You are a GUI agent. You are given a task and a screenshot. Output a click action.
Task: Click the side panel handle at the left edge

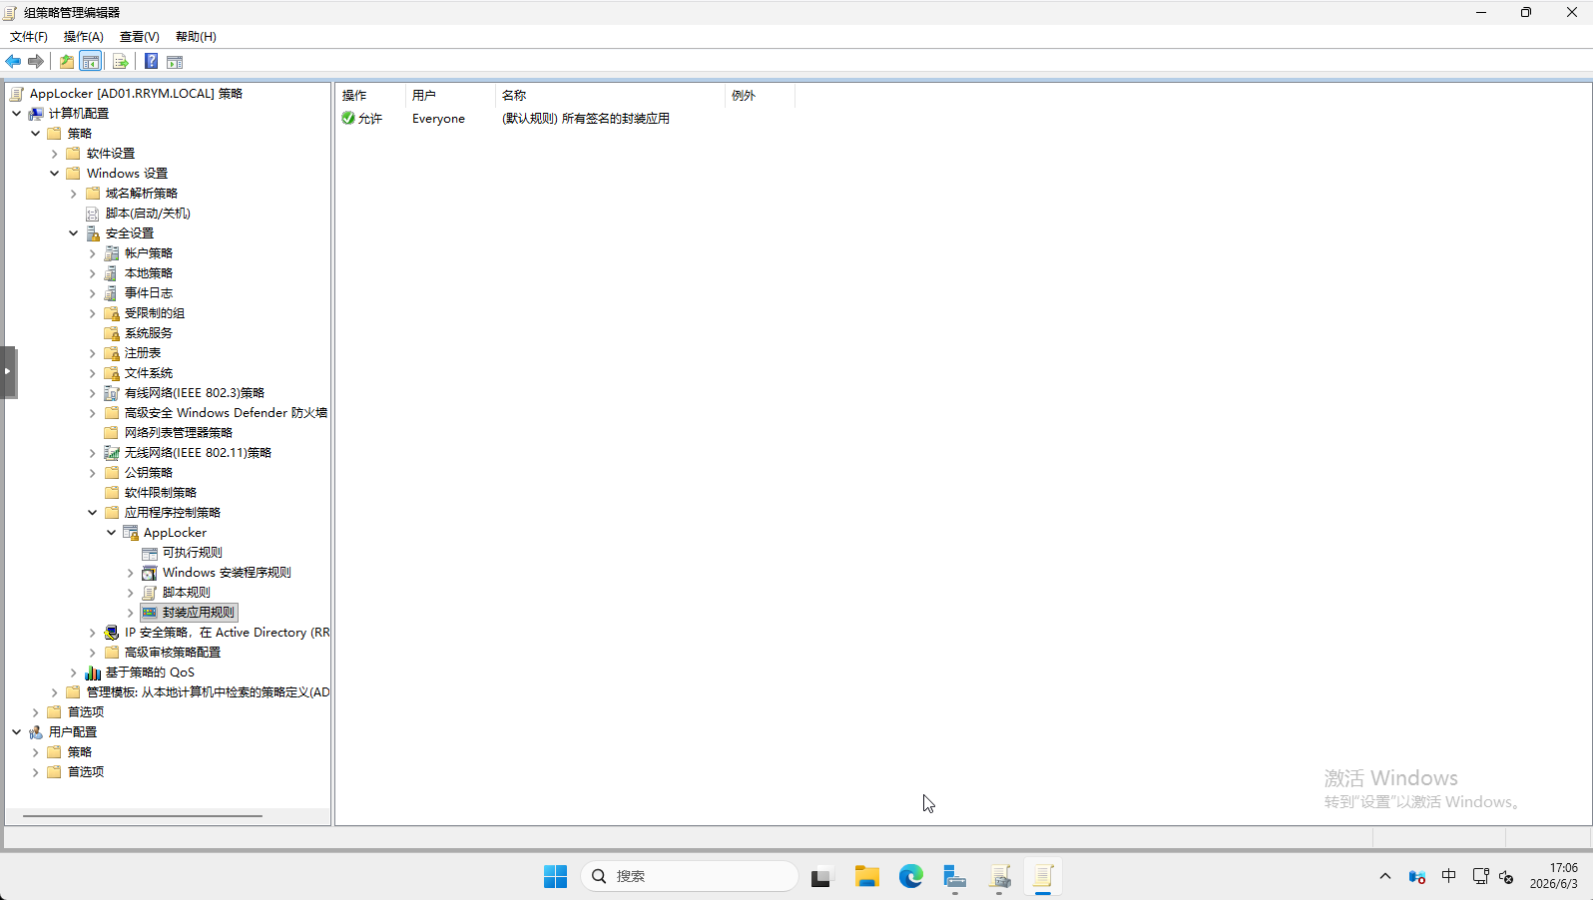tap(8, 371)
